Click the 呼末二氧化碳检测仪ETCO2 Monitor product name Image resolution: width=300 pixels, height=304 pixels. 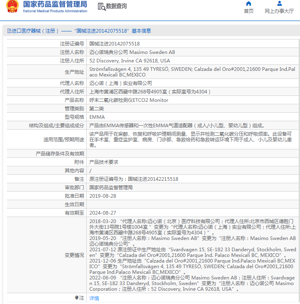coord(129,100)
